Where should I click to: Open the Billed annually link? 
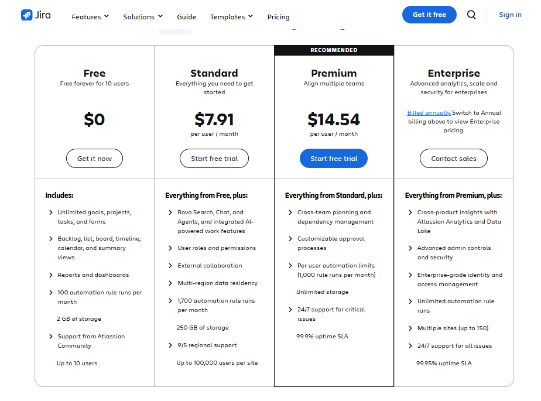click(428, 112)
